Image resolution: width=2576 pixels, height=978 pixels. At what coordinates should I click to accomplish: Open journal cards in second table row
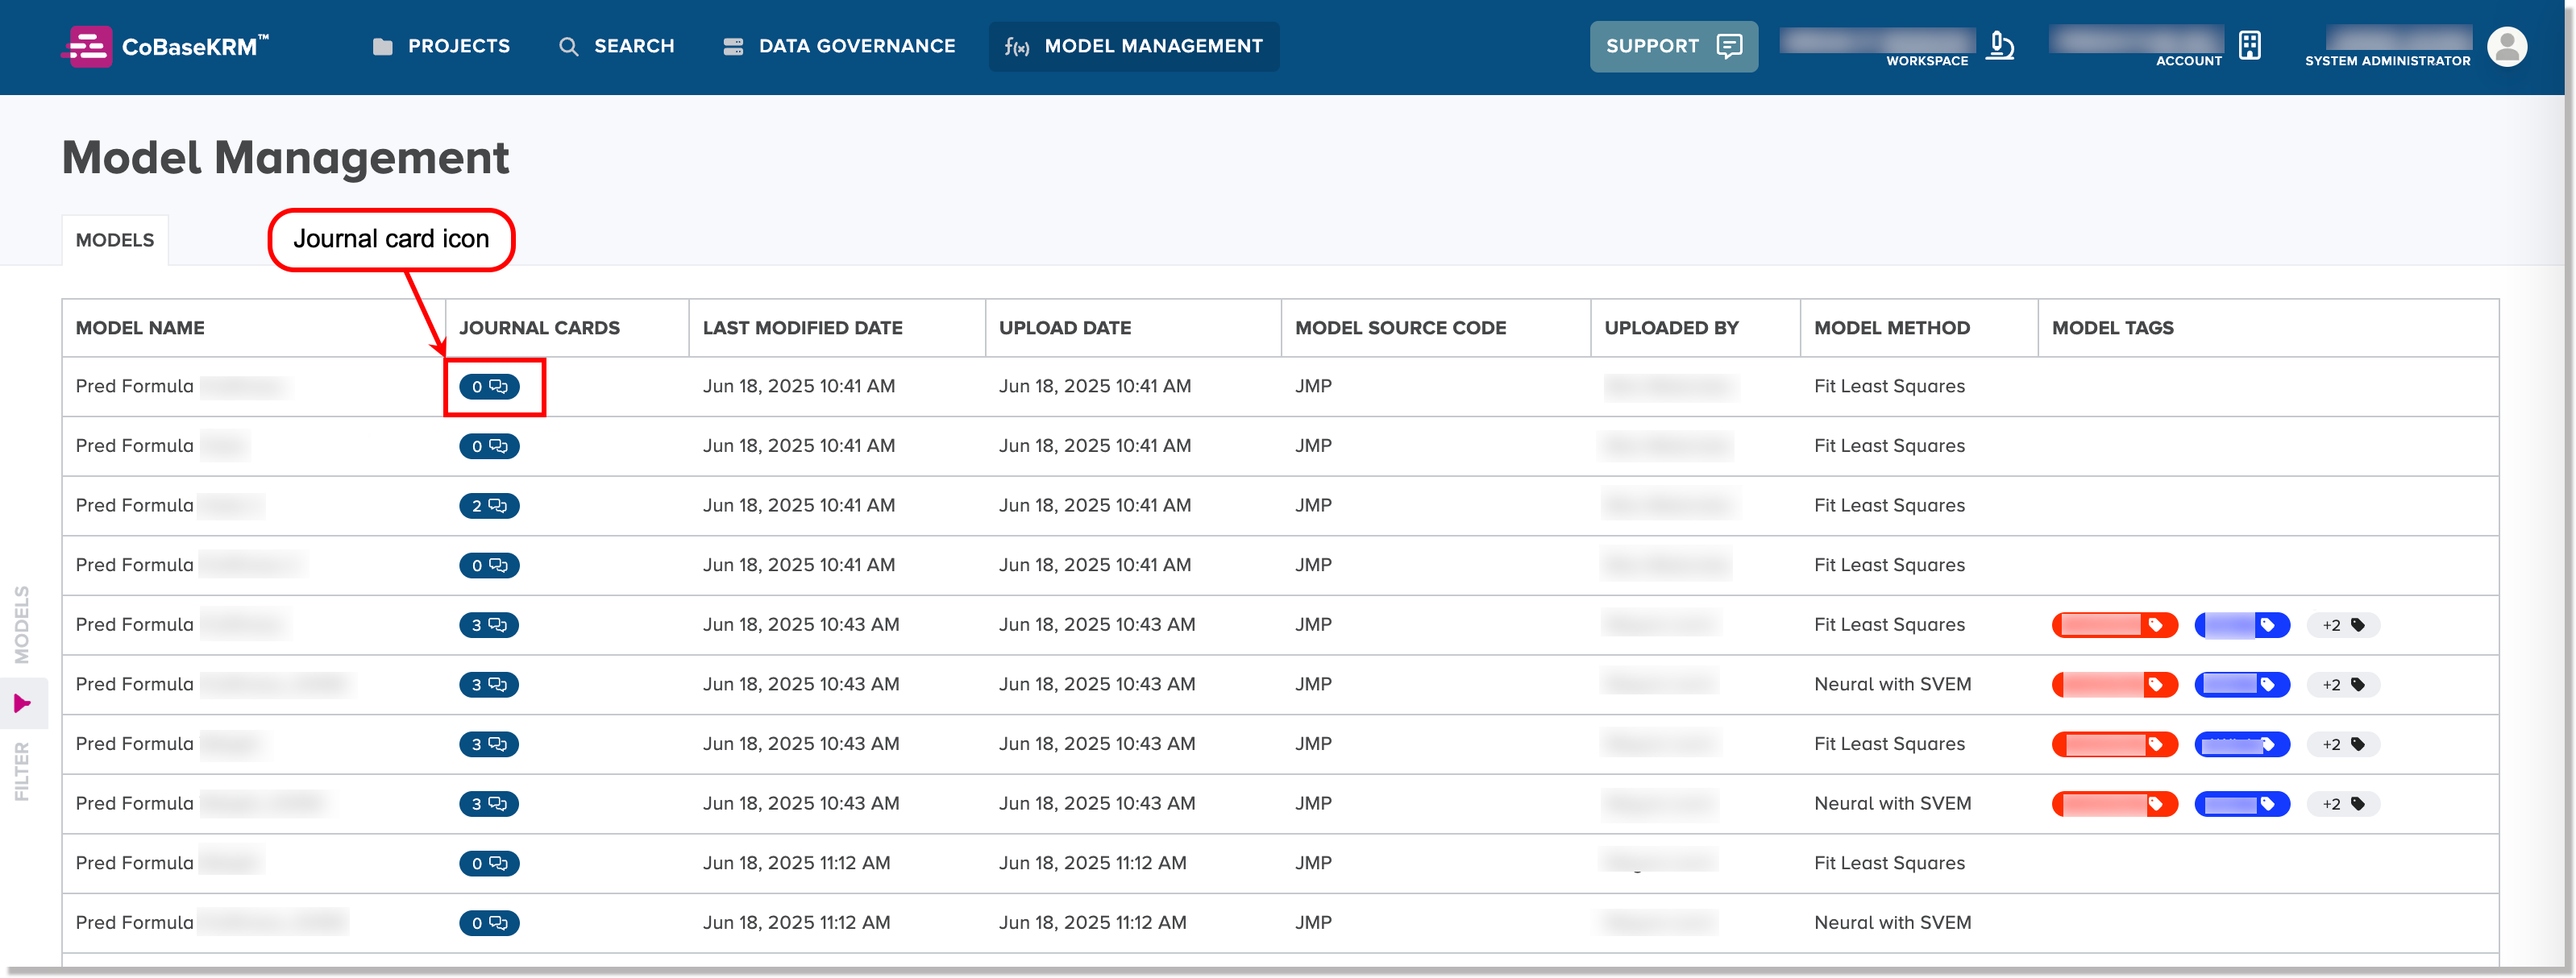point(489,446)
